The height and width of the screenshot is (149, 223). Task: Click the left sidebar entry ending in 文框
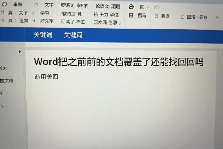tap(7, 80)
